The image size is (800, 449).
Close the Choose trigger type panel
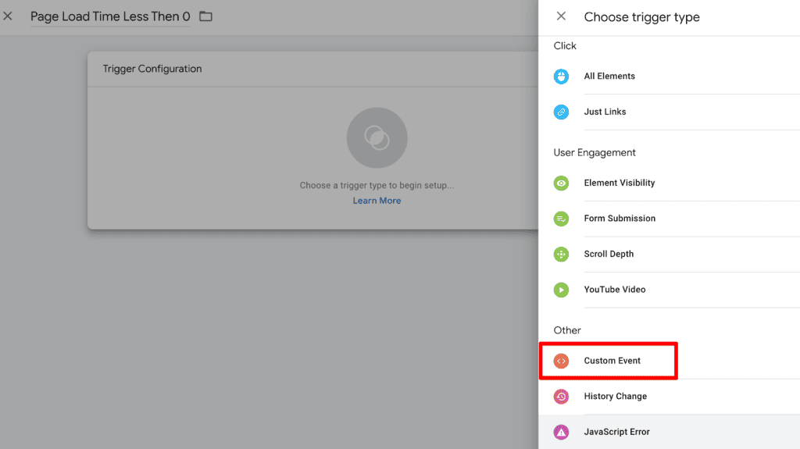(x=561, y=16)
